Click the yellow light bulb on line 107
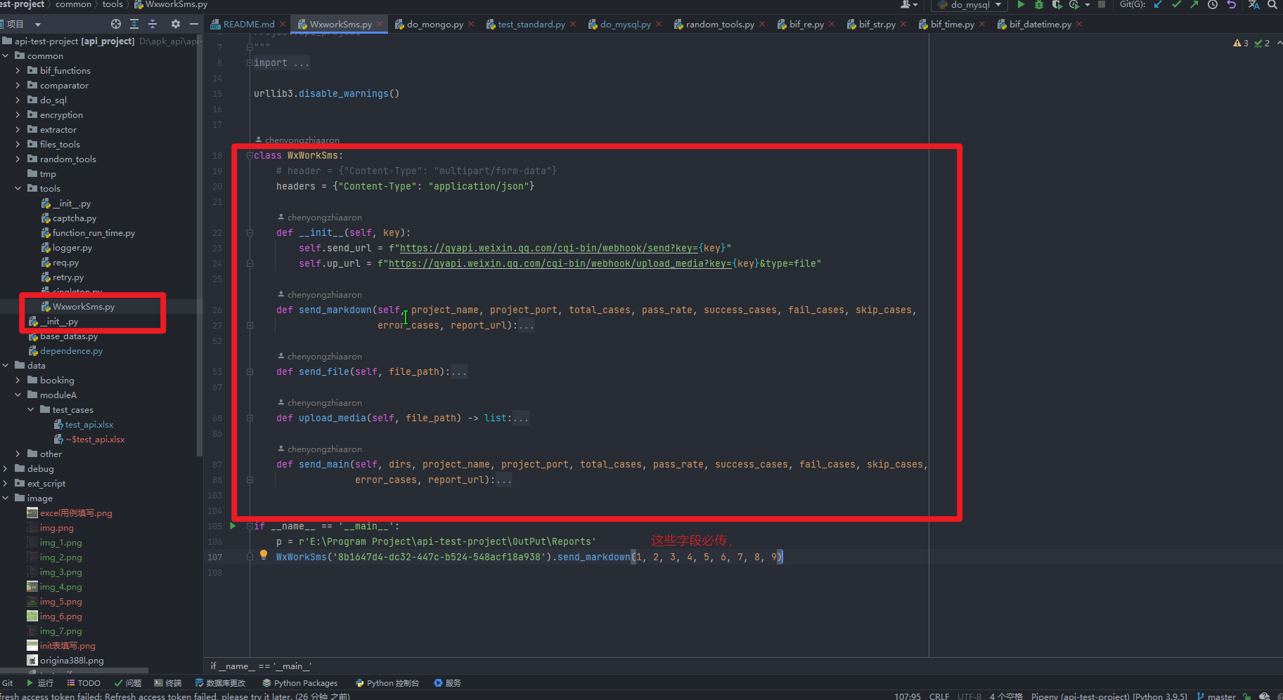This screenshot has height=700, width=1283. point(264,555)
